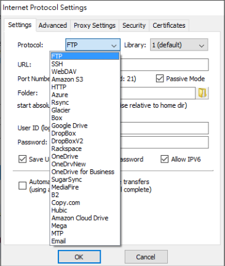This screenshot has height=266, width=225.
Task: Select B2 in the protocol list
Action: (85, 195)
